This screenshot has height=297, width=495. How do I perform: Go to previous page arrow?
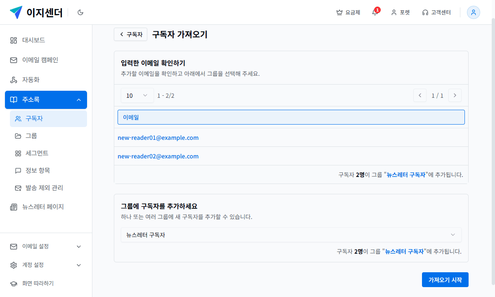420,95
